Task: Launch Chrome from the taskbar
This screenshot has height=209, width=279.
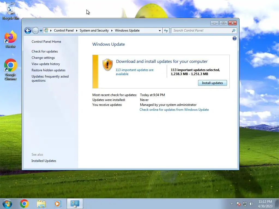Action: pyautogui.click(x=24, y=204)
